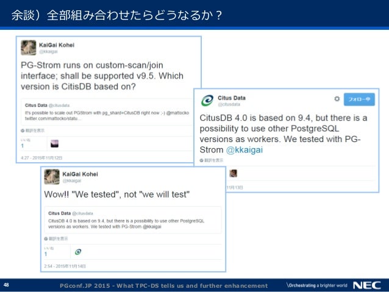389x292 pixels.
Task: Click timestamp 4:27 - 2015年11月12日
Action: [x=41, y=158]
